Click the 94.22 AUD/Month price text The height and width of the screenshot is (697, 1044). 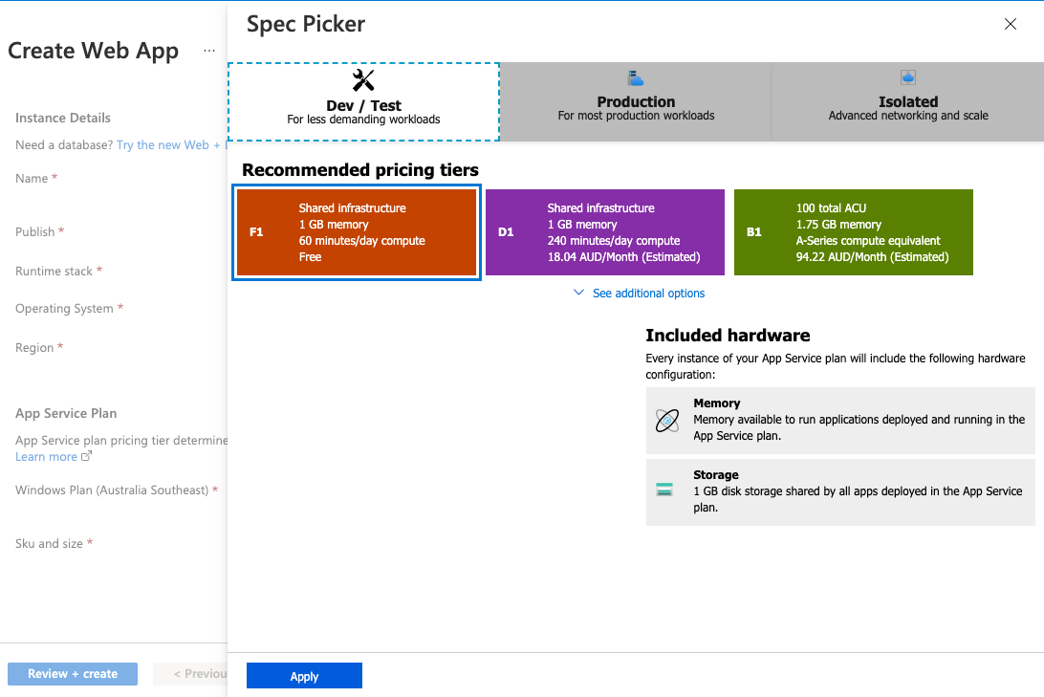872,257
